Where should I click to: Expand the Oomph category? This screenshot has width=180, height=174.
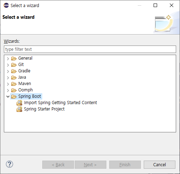tap(8, 90)
